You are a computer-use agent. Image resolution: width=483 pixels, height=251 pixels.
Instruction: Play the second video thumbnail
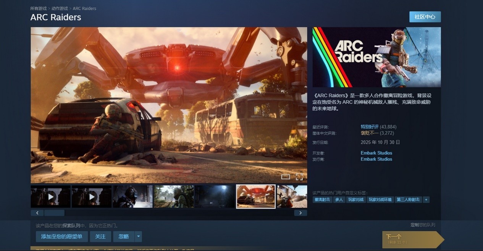(x=91, y=196)
